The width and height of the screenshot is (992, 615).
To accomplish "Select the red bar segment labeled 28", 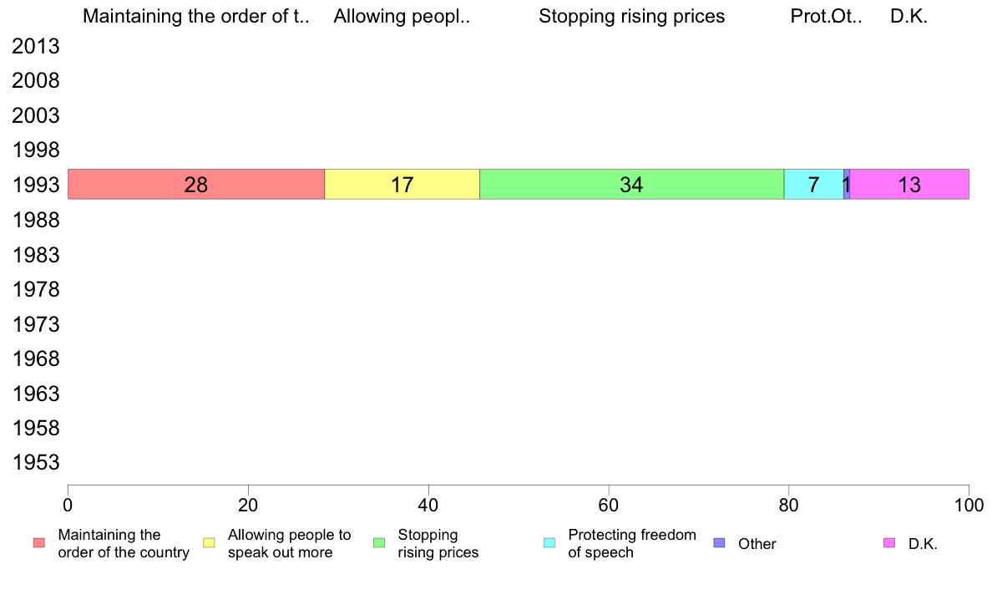I will click(196, 185).
